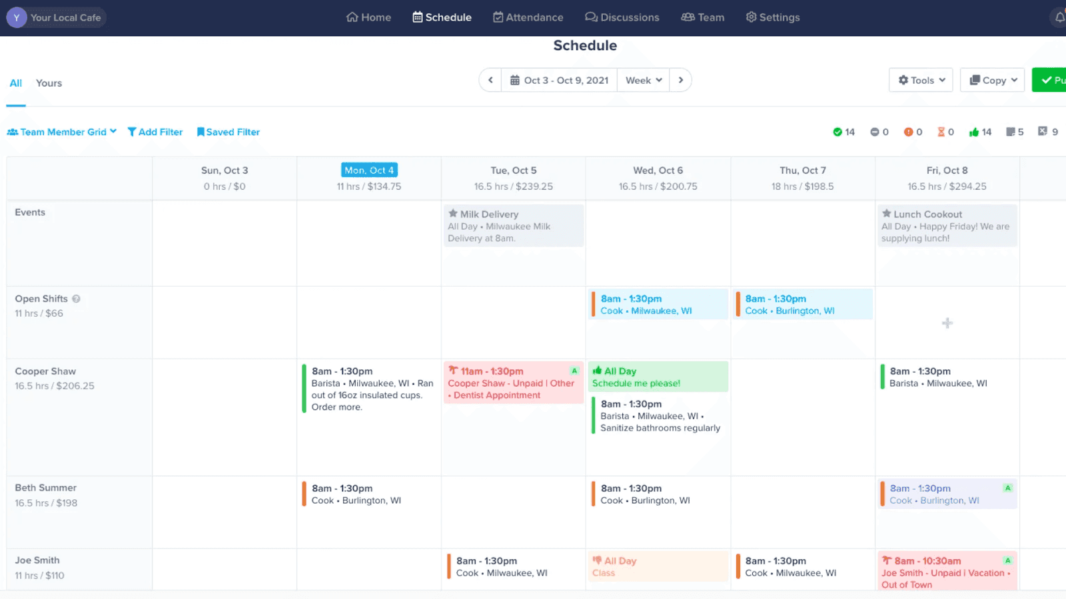Open the notification bell

pos(1059,17)
